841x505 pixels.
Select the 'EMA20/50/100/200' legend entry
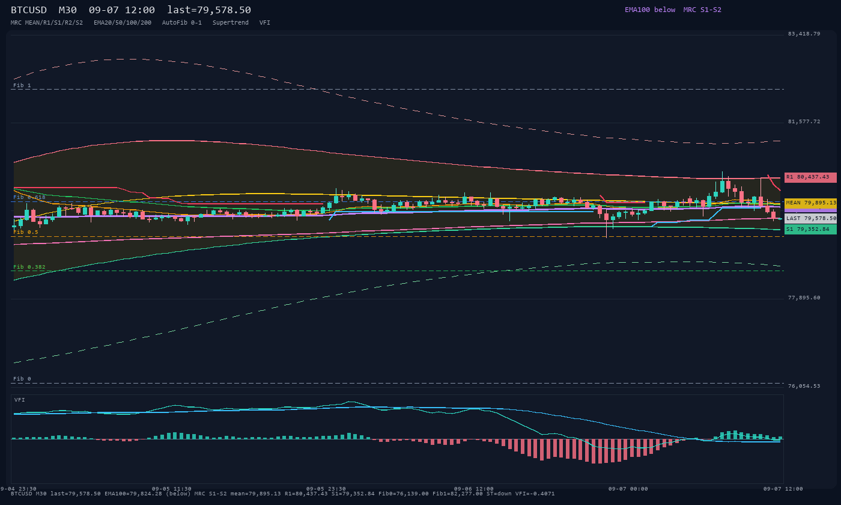point(123,22)
